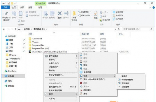Choose 撤消 重命名(U) in the context menu

point(61,87)
